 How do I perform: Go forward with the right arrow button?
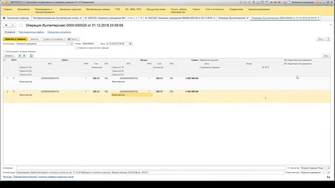(x=13, y=26)
